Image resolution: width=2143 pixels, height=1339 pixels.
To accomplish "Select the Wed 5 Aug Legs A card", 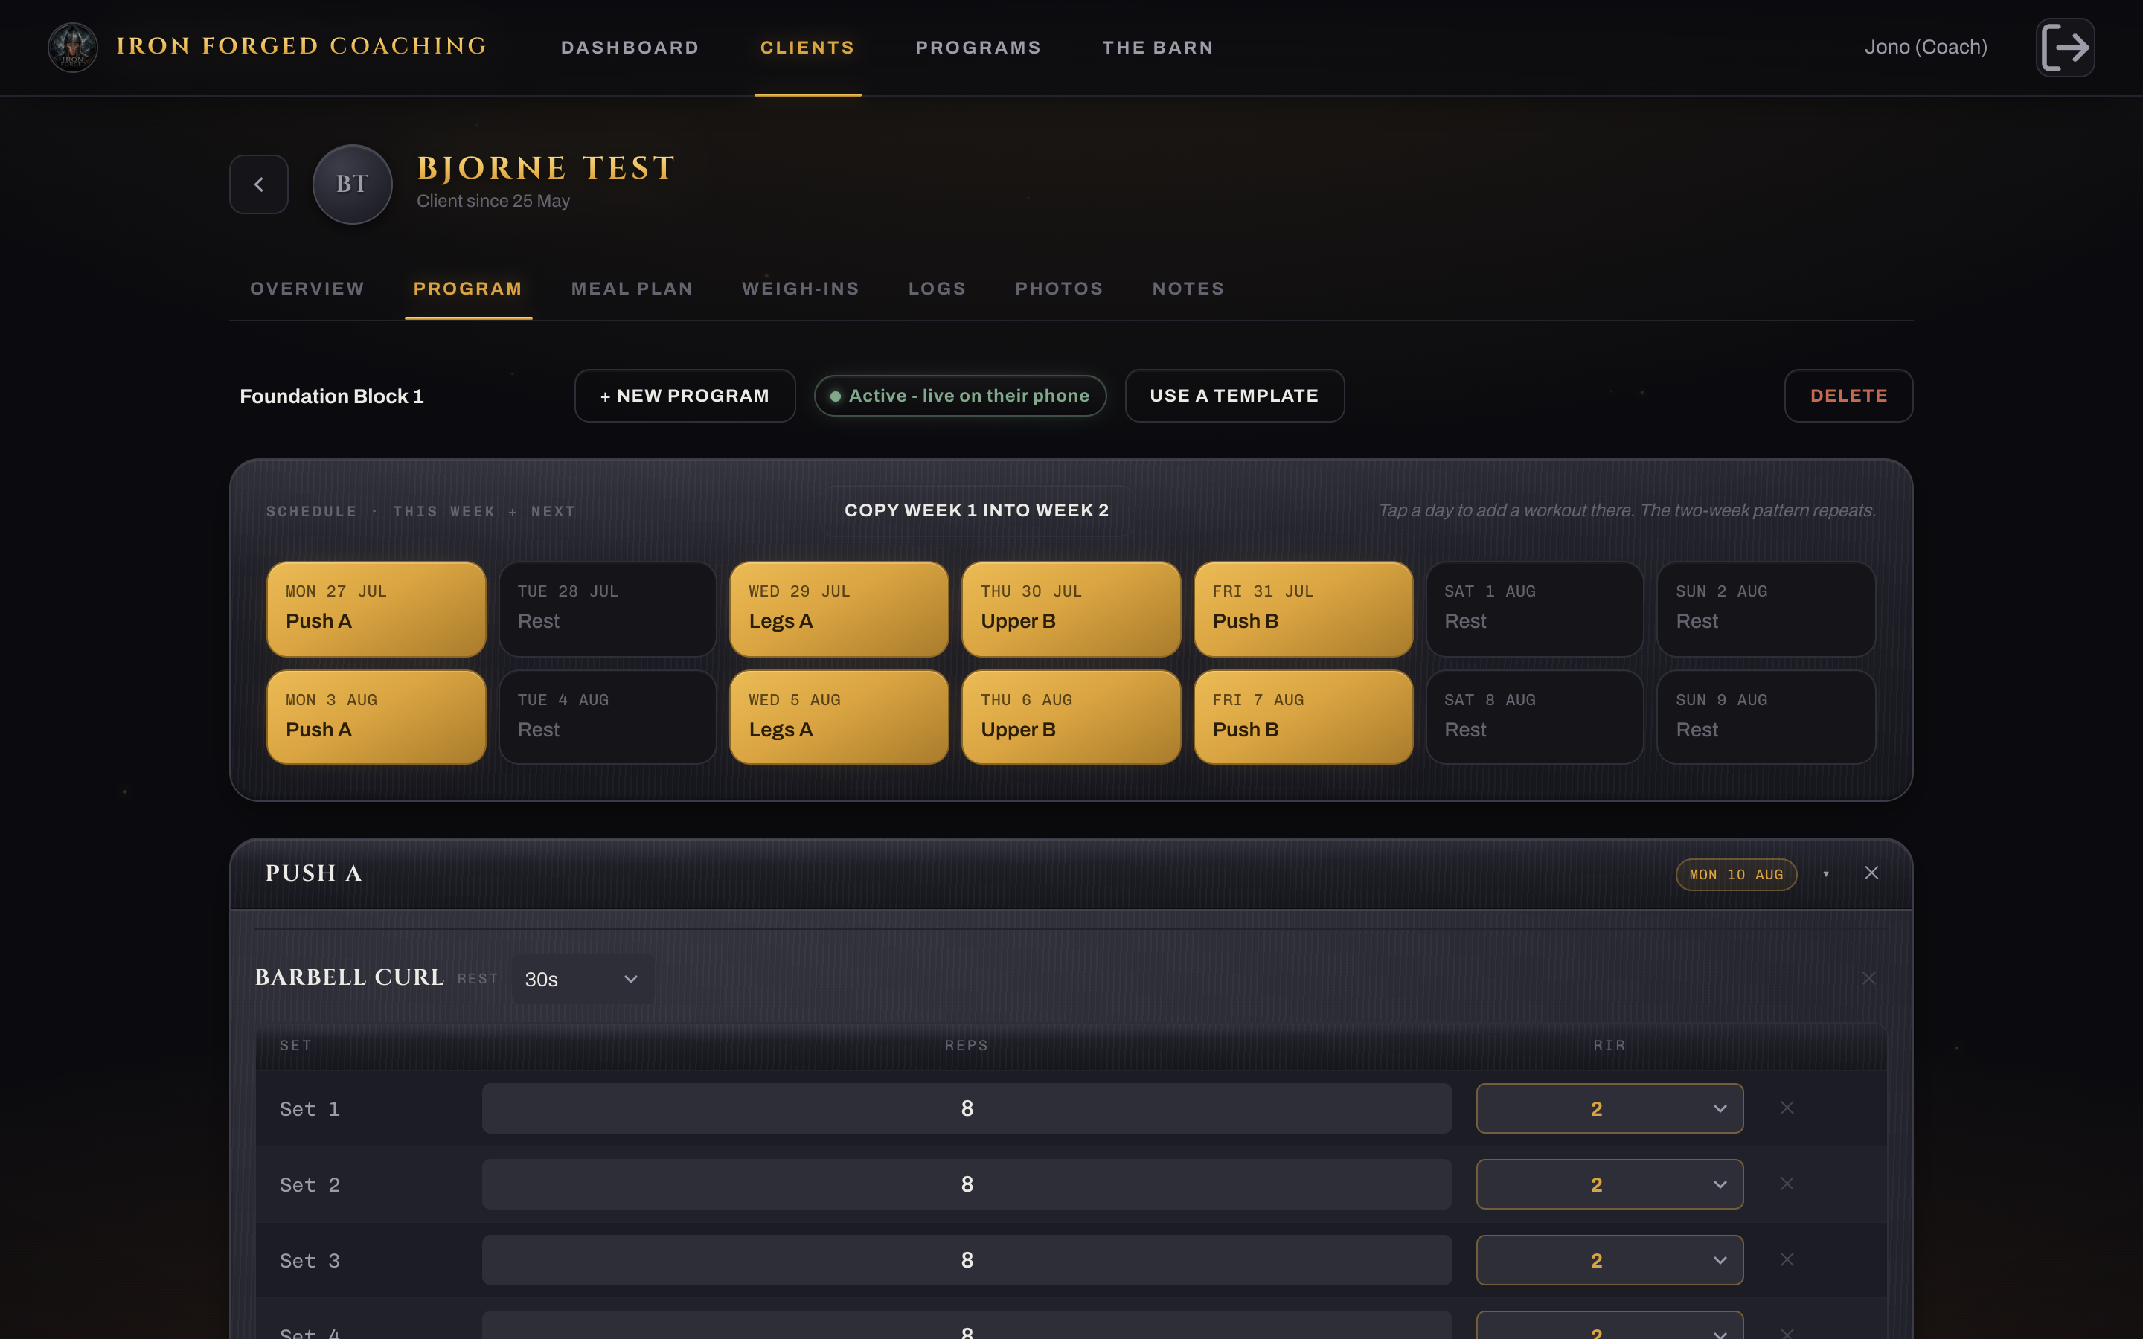I will point(839,717).
